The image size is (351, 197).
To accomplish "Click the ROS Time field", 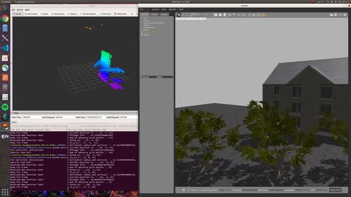I will (x=32, y=117).
